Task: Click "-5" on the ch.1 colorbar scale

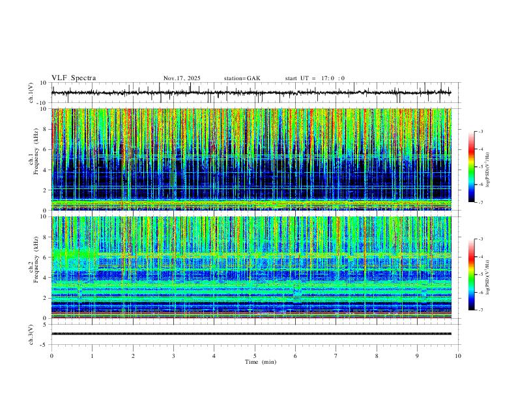Action: [x=480, y=167]
